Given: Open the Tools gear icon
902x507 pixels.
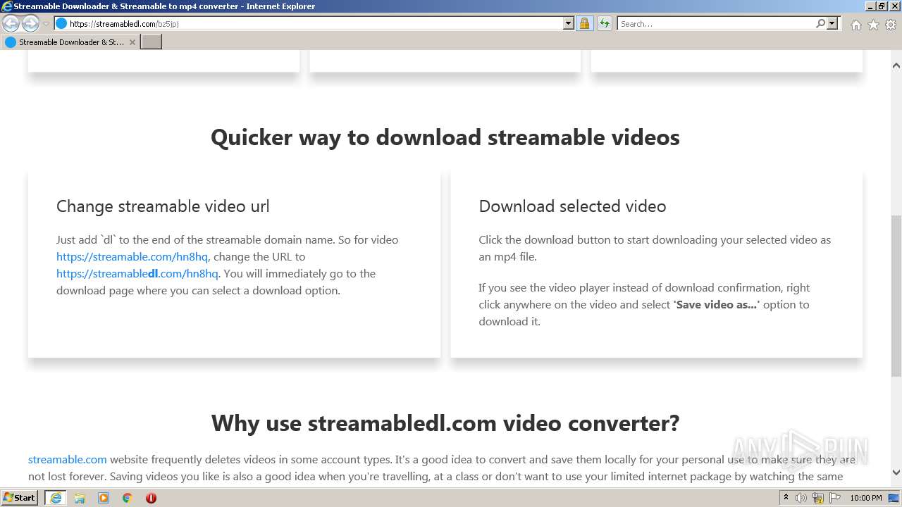Looking at the screenshot, I should click(891, 25).
